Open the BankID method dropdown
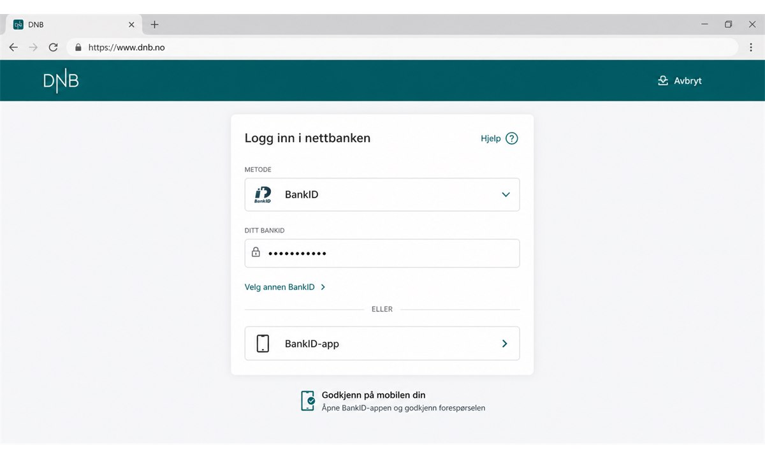The image size is (765, 459). pyautogui.click(x=382, y=194)
